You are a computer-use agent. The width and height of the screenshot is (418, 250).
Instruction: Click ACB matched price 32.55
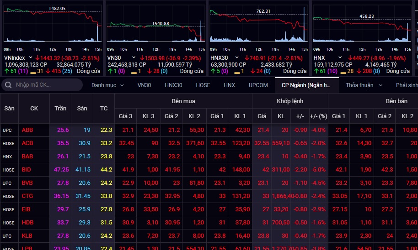pos(262,143)
